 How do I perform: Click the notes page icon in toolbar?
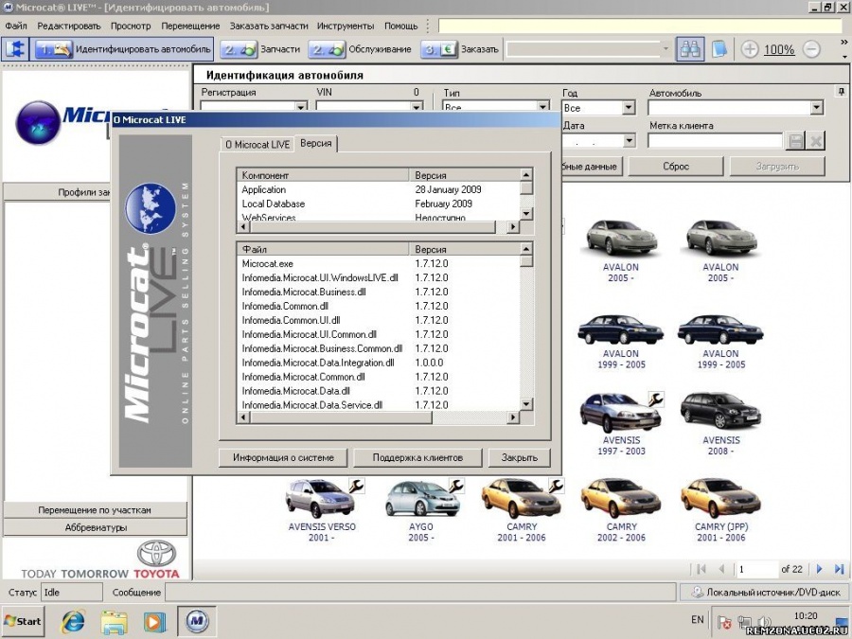[719, 49]
